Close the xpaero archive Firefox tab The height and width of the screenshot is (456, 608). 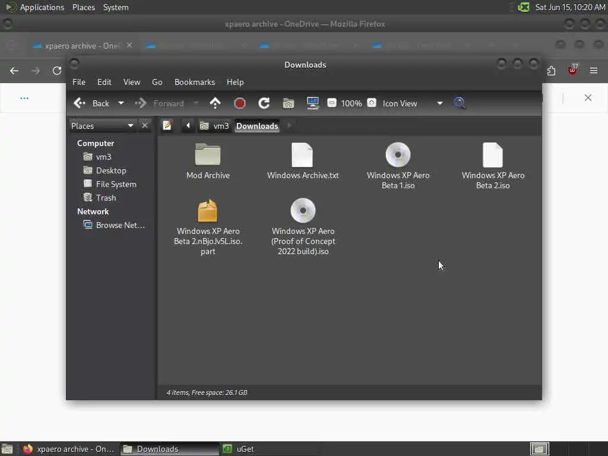tap(129, 45)
